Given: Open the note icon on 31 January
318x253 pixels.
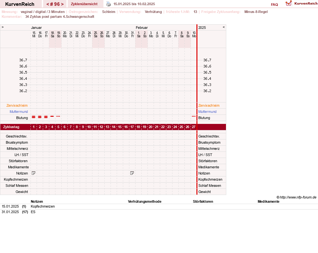Looking at the screenshot, I should click(x=132, y=173).
